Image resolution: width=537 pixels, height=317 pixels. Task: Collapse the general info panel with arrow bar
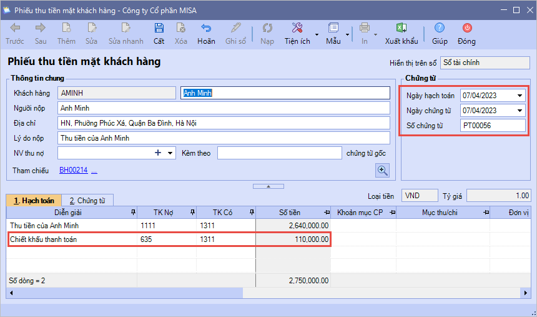tap(267, 186)
